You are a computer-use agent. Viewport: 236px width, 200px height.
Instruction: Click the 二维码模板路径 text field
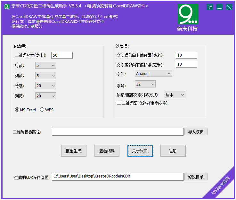(x=118, y=132)
